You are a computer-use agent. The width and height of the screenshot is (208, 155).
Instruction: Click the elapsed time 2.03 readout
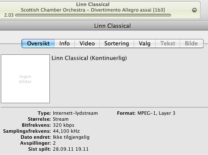click(9, 15)
